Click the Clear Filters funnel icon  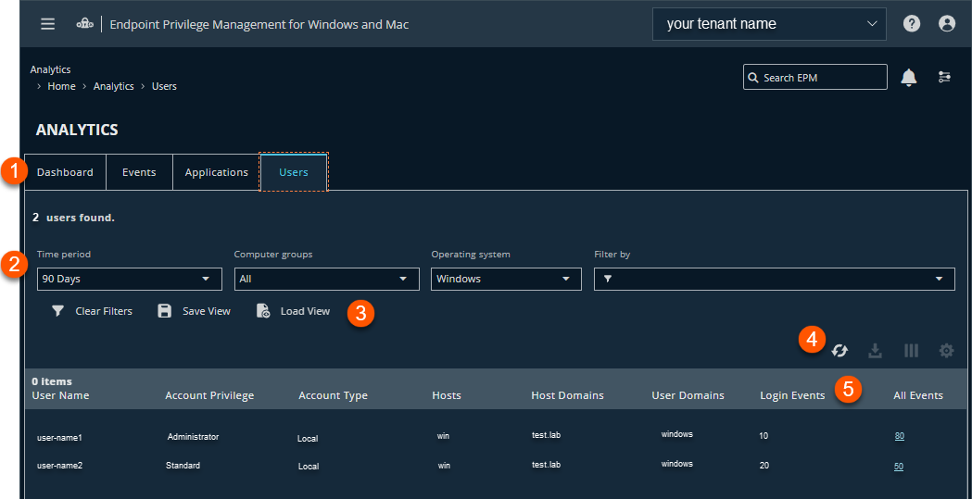point(57,311)
